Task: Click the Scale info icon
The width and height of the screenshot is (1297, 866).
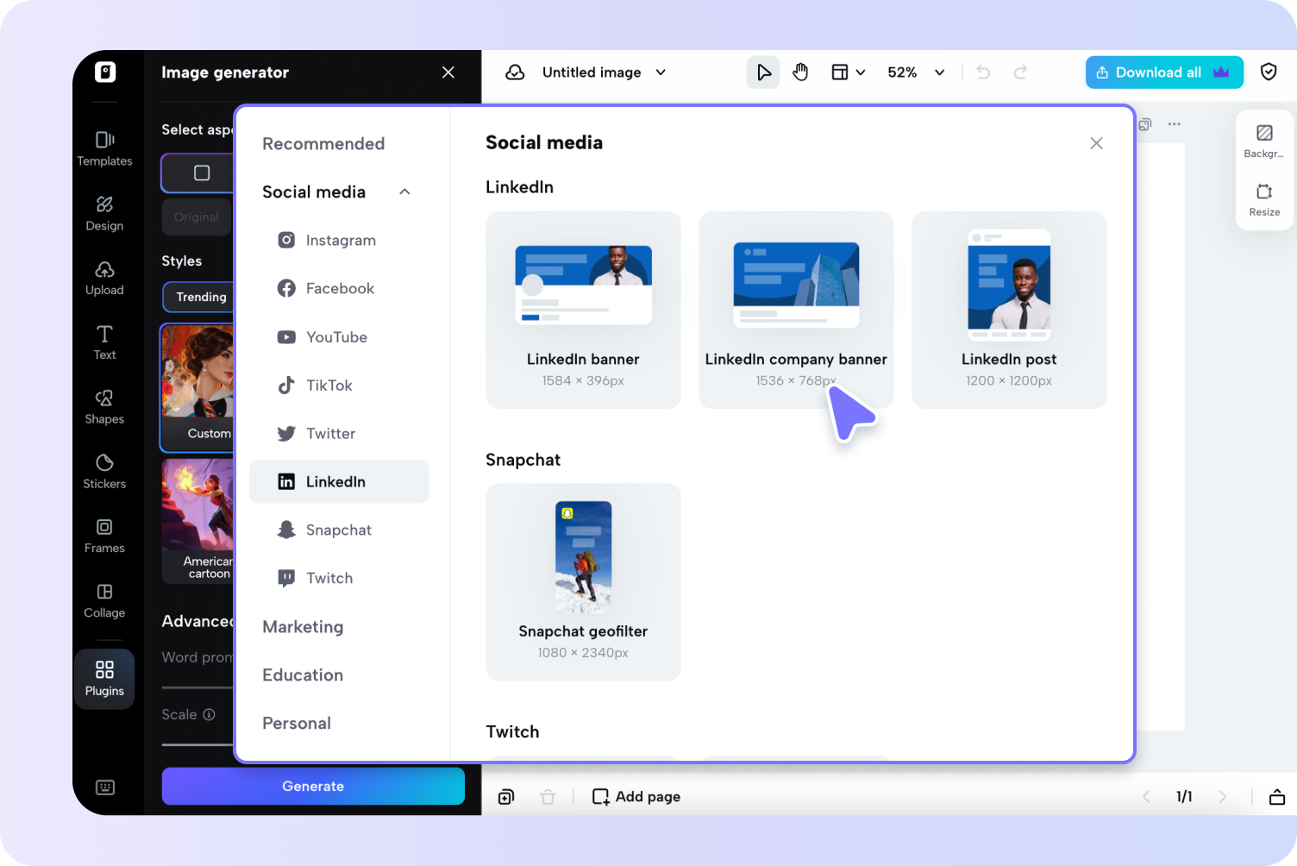Action: click(x=209, y=714)
